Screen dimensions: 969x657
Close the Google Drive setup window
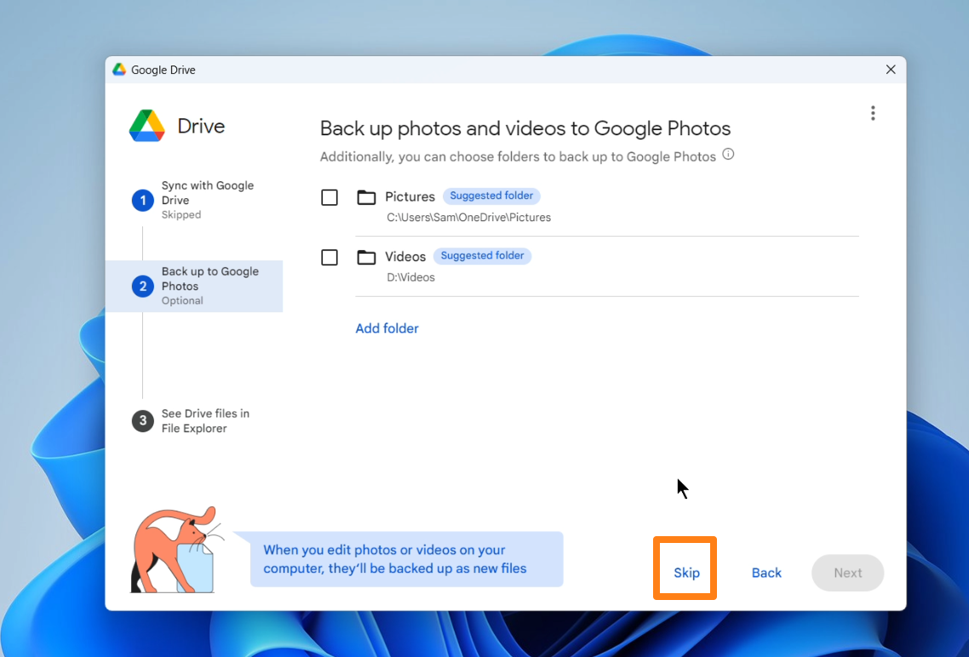891,70
